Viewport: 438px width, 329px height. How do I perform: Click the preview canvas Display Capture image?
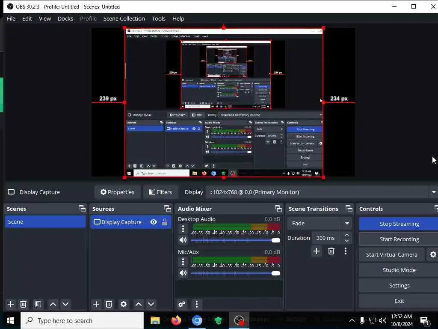pos(224,102)
